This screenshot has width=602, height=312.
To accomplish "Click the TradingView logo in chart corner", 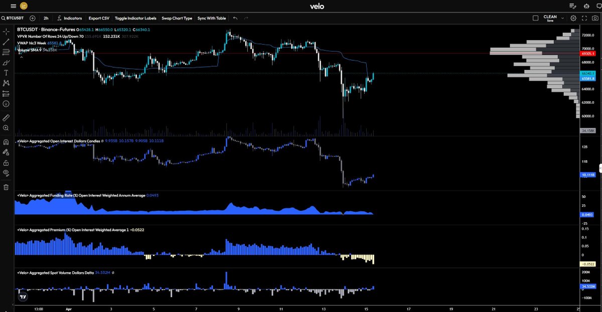I will click(x=22, y=296).
